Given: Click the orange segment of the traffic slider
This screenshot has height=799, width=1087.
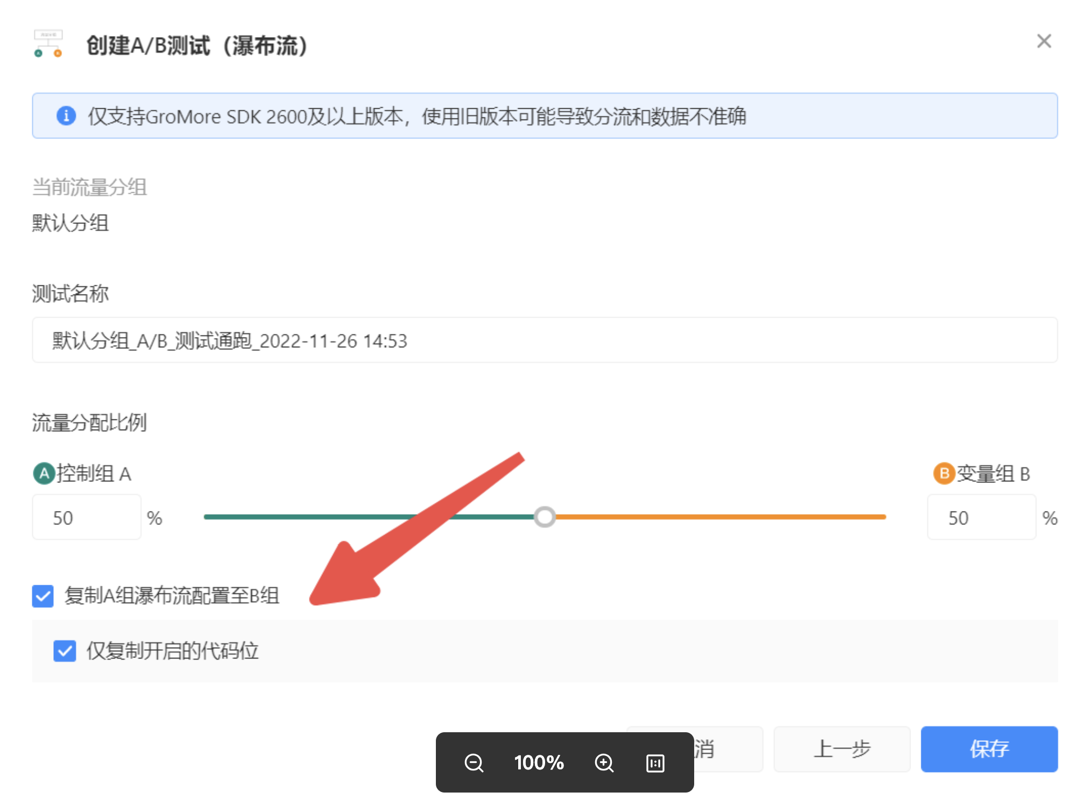Looking at the screenshot, I should (x=721, y=517).
